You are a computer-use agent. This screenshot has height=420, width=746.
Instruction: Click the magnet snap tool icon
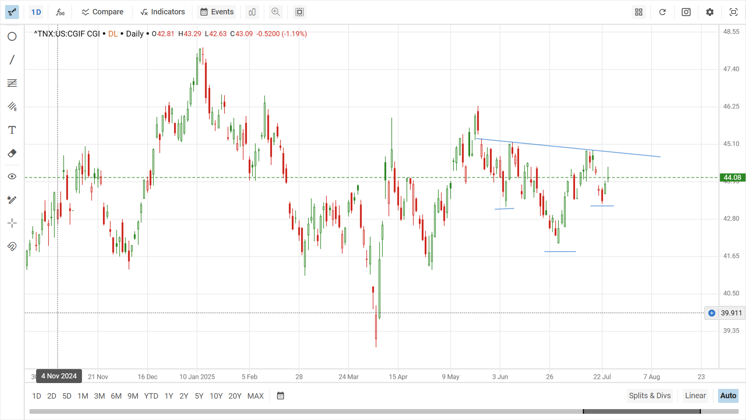(12, 247)
